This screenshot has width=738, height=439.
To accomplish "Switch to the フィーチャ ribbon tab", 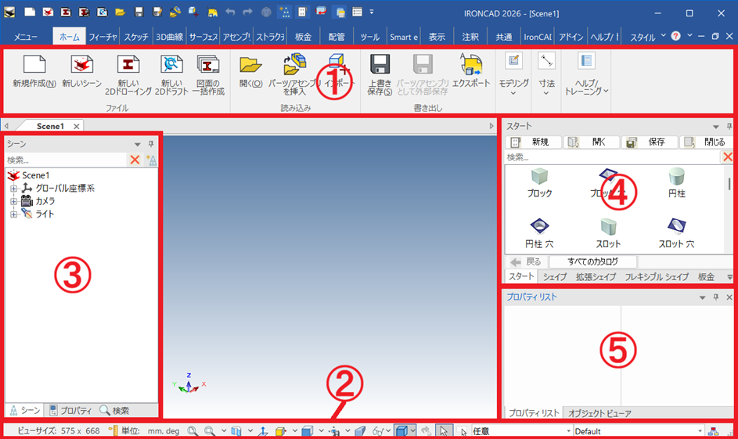I will tap(103, 37).
